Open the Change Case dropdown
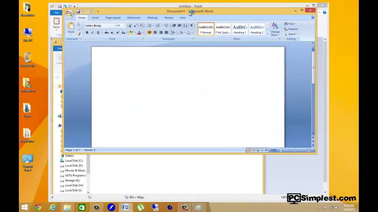This screenshot has height=212, width=378. click(124, 32)
